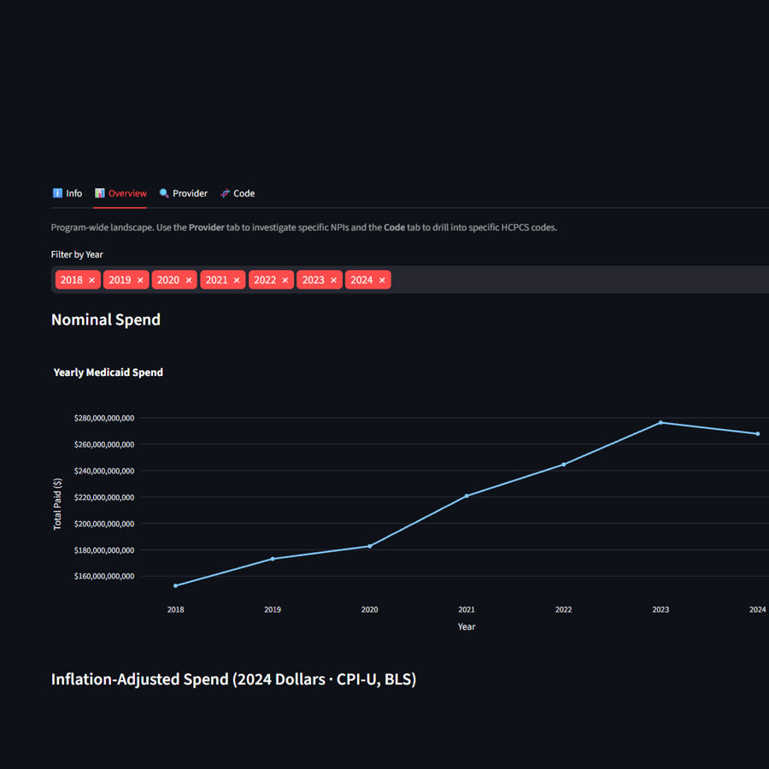Image resolution: width=769 pixels, height=769 pixels.
Task: Click the Inflation-Adjusted Spend heading
Action: point(233,679)
